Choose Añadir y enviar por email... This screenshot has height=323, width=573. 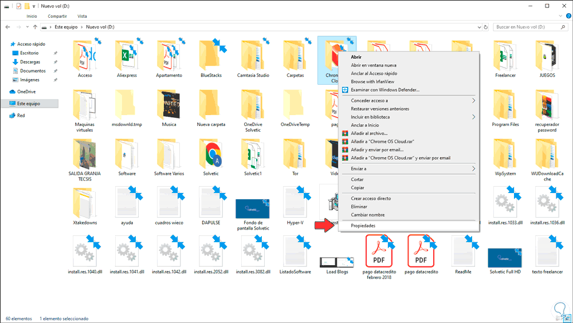click(x=377, y=150)
